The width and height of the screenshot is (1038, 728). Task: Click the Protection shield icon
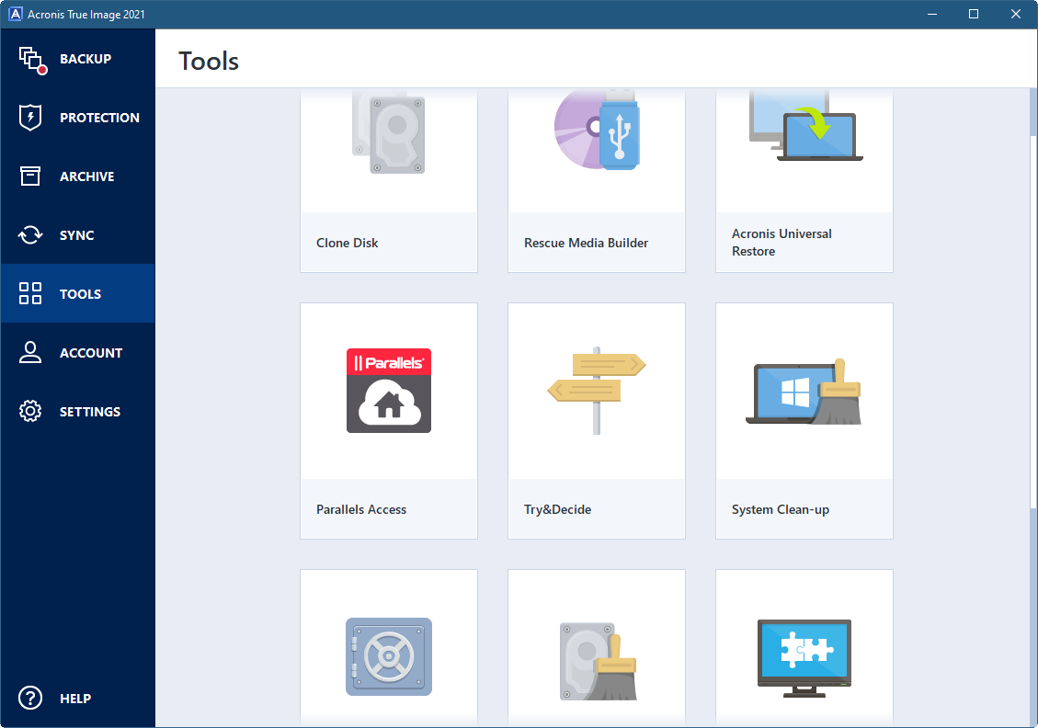[x=30, y=118]
